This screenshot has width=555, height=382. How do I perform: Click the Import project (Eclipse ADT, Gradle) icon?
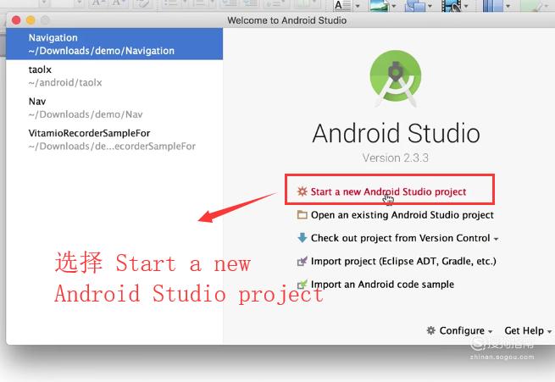coord(302,262)
